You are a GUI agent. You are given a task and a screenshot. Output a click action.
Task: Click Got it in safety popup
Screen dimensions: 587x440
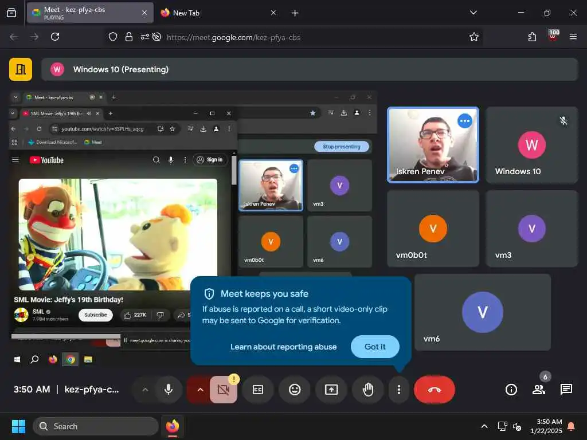coord(375,347)
